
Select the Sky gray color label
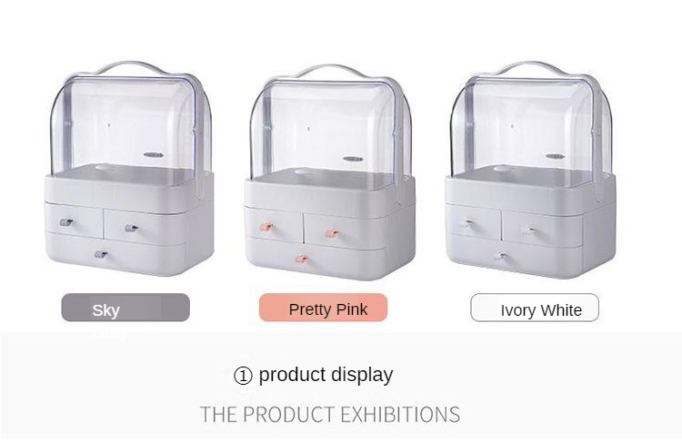point(125,308)
